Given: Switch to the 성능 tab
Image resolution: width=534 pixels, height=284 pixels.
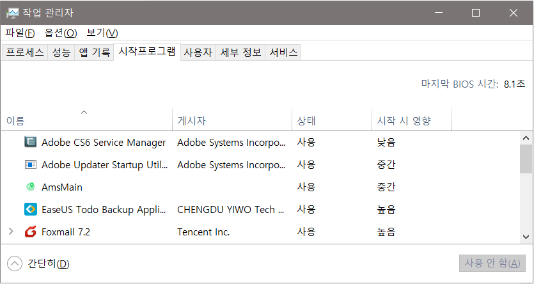Looking at the screenshot, I should click(x=61, y=52).
